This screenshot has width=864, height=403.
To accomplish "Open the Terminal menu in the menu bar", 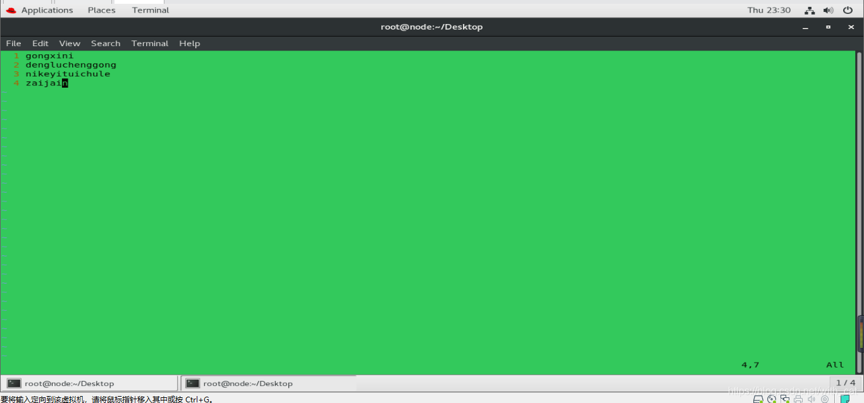I will point(150,44).
